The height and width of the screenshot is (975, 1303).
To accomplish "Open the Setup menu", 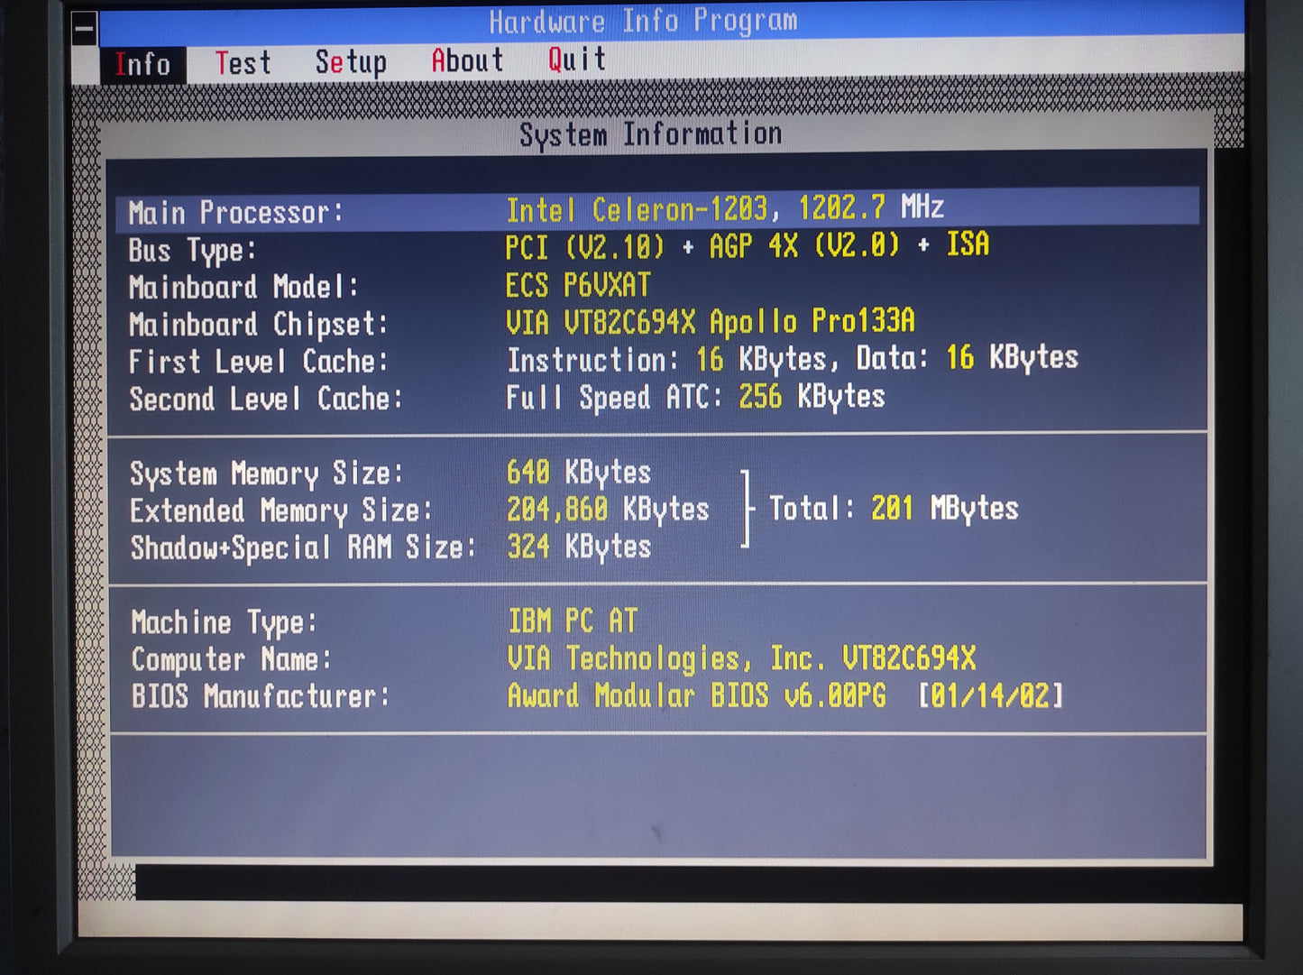I will (x=351, y=62).
